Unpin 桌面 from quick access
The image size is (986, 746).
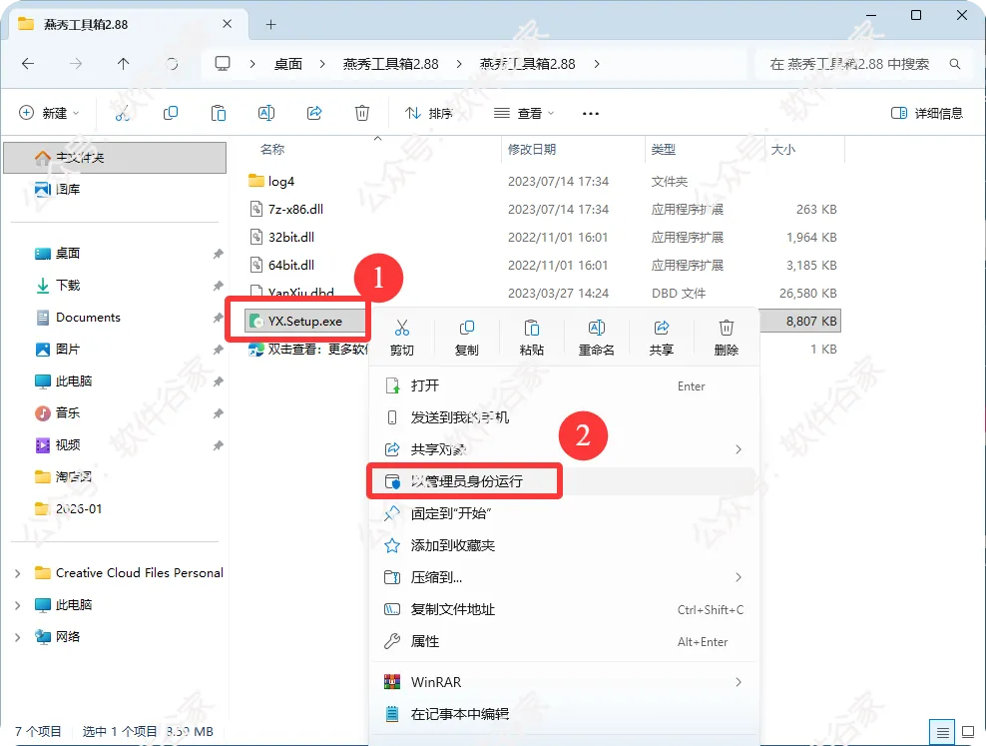click(x=218, y=254)
